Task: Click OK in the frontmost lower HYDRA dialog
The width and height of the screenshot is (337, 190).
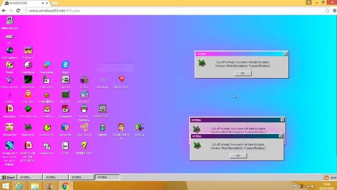Action: pyautogui.click(x=238, y=156)
